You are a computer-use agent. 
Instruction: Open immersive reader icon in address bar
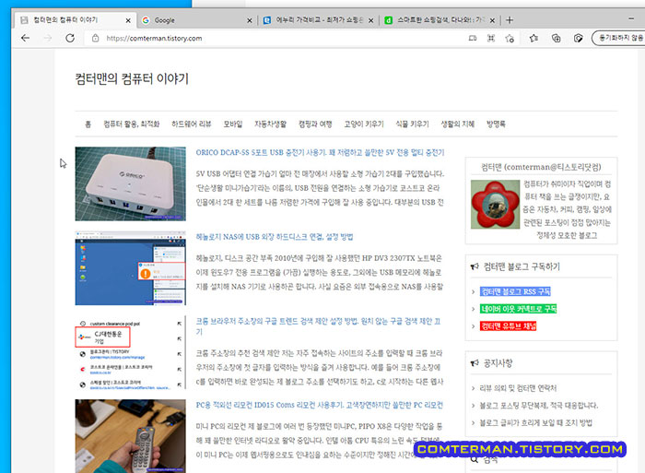(473, 39)
